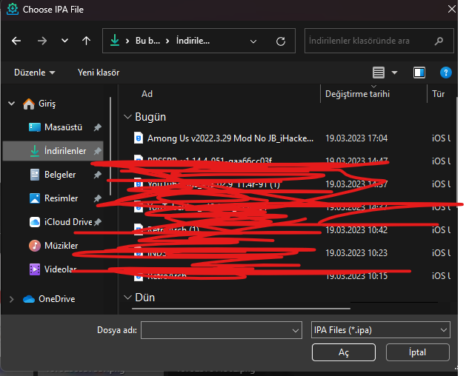Click the search magnifier icon
Viewport: 469px width, 376px height.
point(439,41)
